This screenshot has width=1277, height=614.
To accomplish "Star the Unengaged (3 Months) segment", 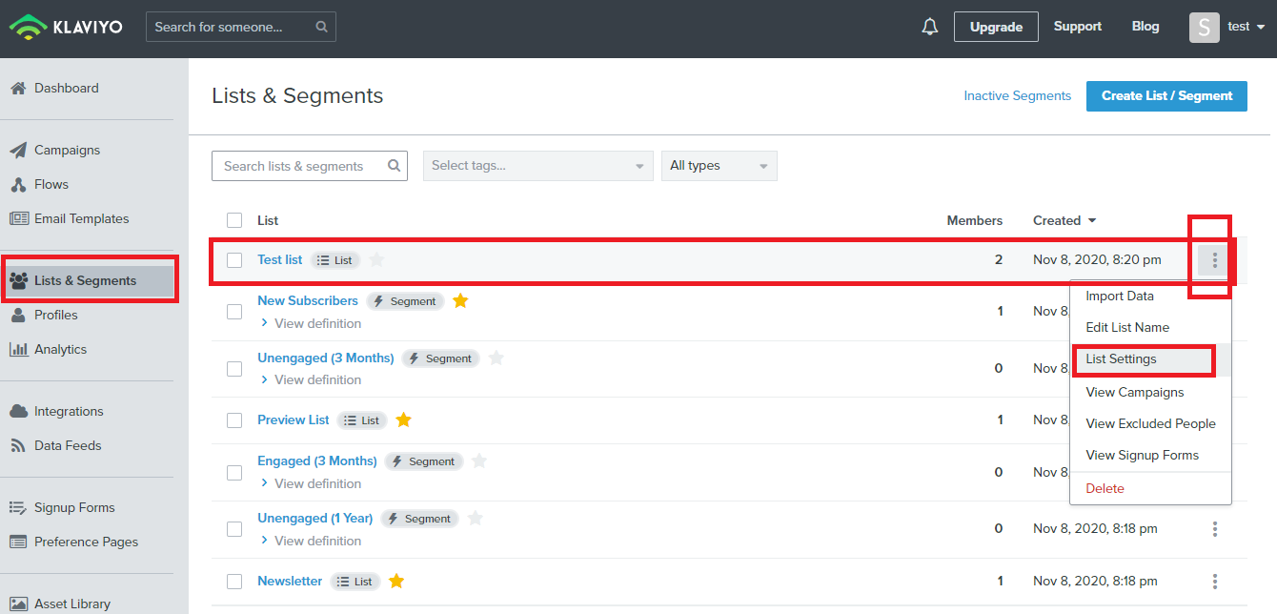I will coord(496,358).
